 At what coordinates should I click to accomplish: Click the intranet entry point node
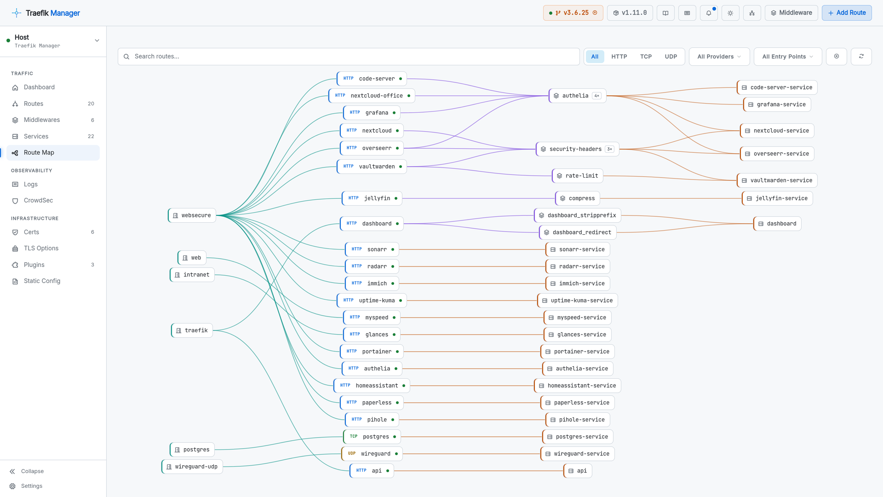(192, 275)
